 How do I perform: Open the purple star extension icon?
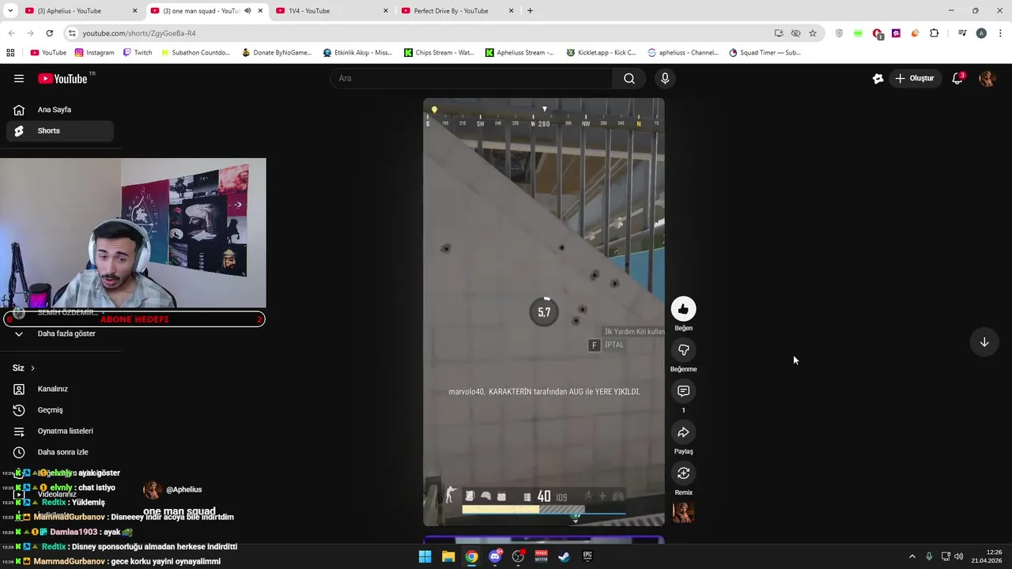click(x=896, y=33)
